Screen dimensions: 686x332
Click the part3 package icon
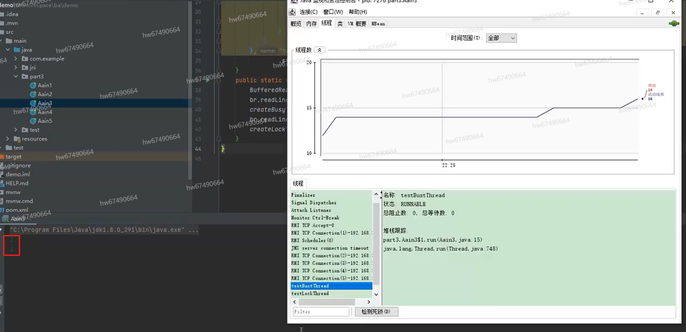point(25,77)
